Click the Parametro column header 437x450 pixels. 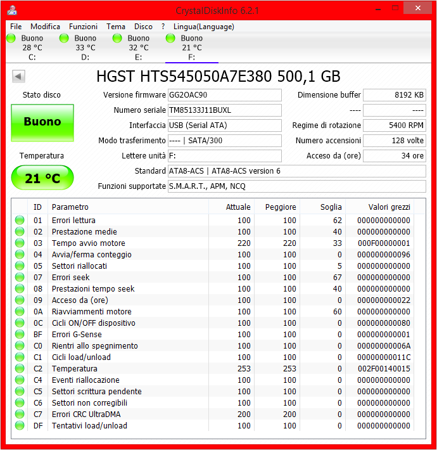coord(128,207)
